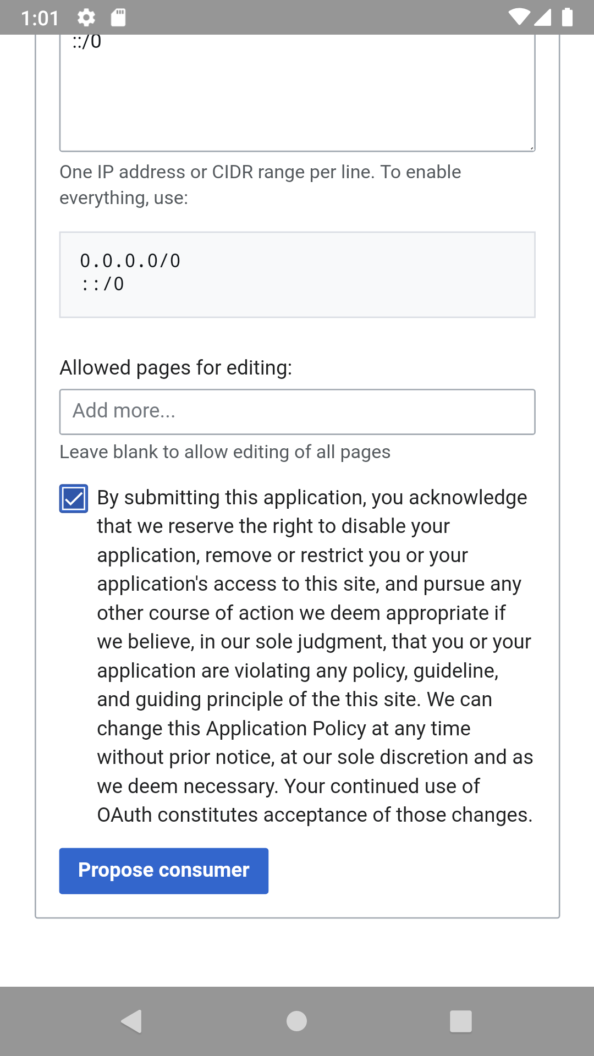Click the 'Allowed pages for editing:' label
This screenshot has width=594, height=1056.
176,367
